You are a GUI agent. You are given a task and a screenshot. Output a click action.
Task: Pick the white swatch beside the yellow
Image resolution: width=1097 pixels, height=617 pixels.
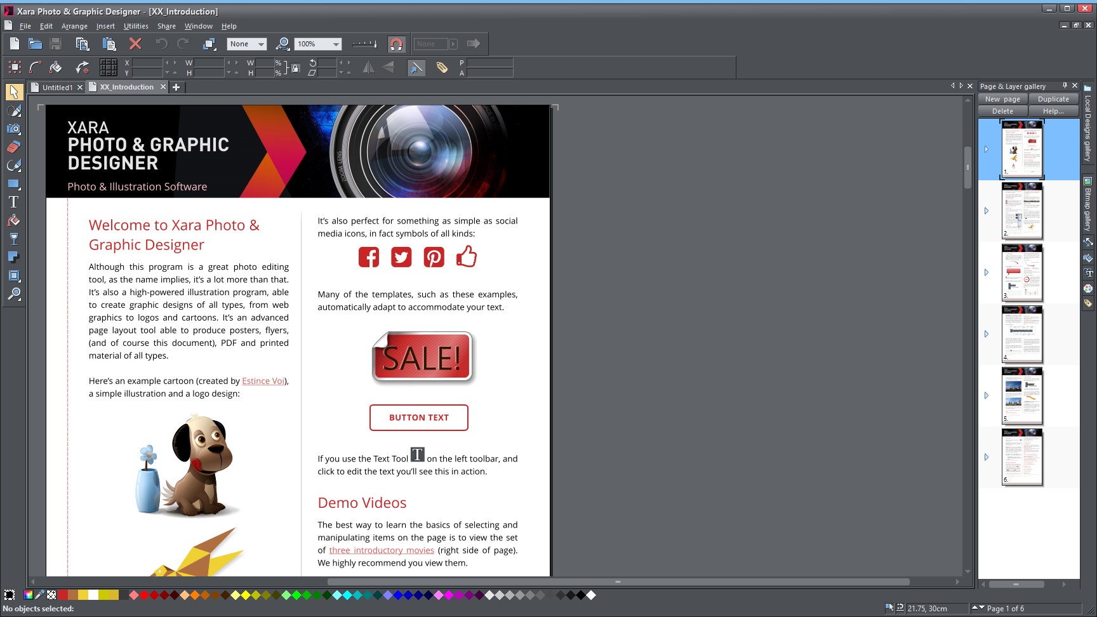[93, 595]
